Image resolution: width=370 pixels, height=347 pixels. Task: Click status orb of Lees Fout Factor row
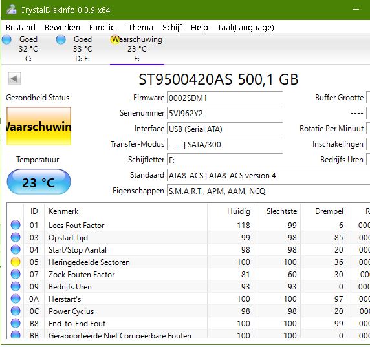[x=16, y=225]
